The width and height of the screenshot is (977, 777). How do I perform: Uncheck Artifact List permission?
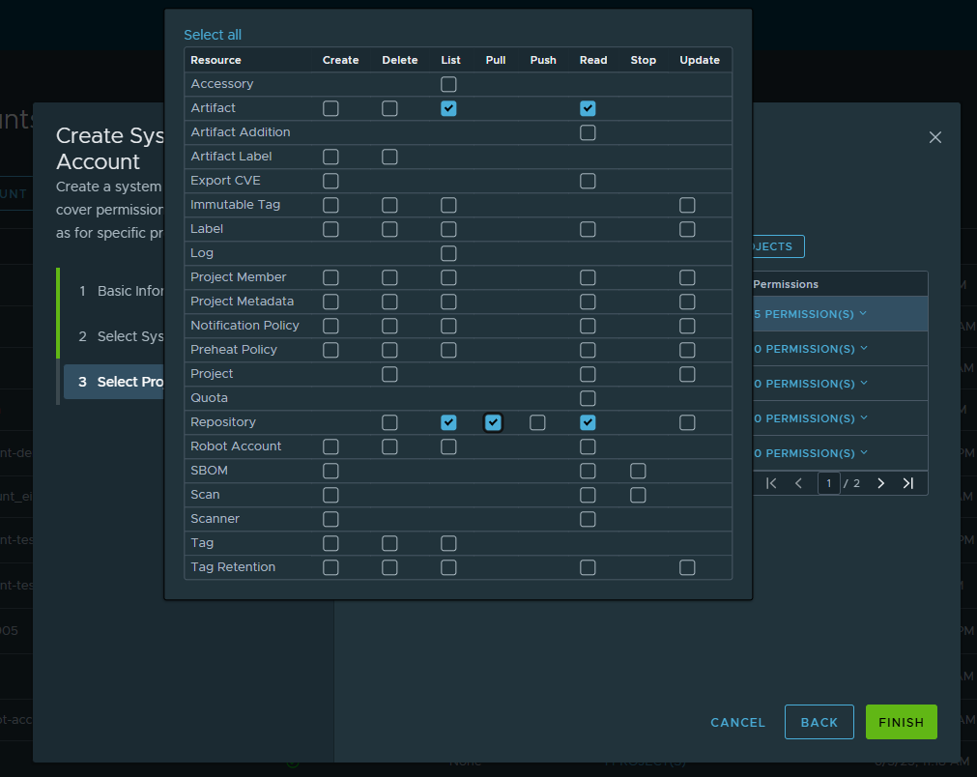[x=448, y=108]
